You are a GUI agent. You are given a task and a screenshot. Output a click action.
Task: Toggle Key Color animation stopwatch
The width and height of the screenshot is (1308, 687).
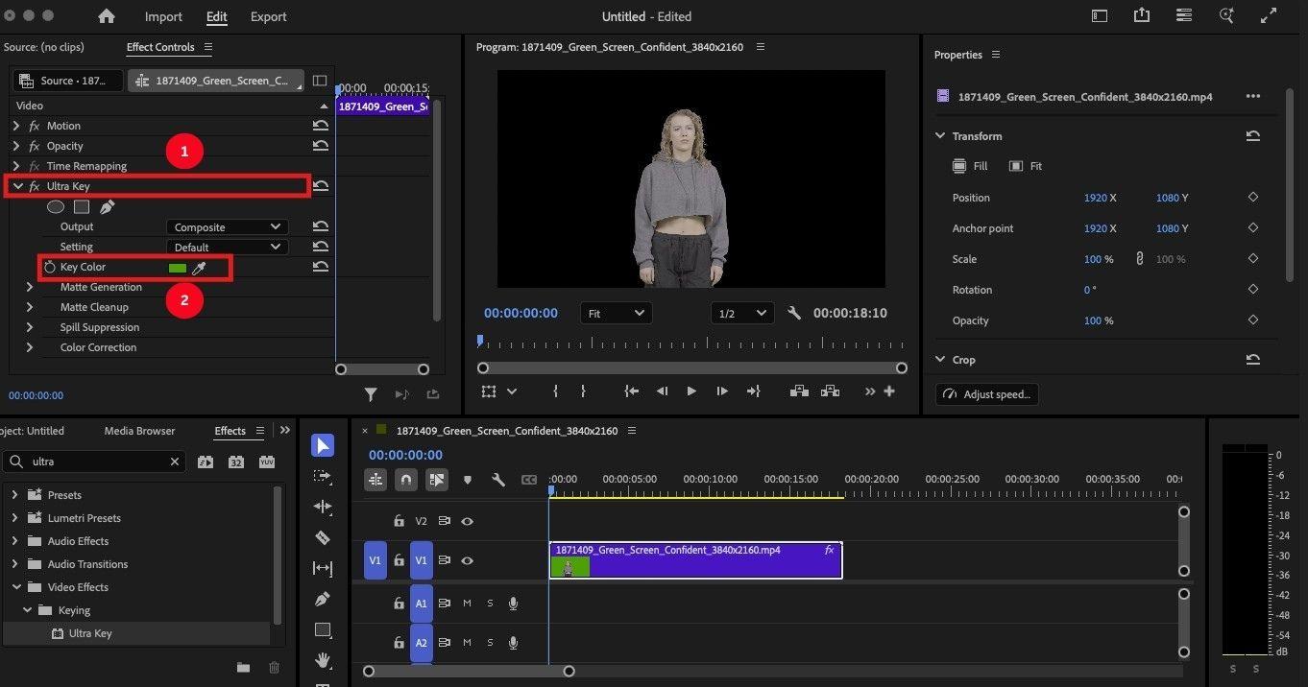click(50, 267)
